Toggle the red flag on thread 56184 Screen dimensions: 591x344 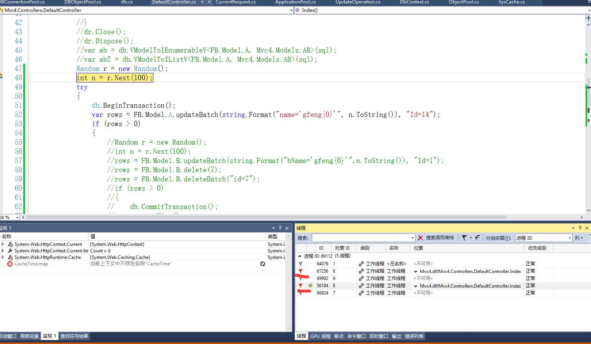tap(301, 286)
